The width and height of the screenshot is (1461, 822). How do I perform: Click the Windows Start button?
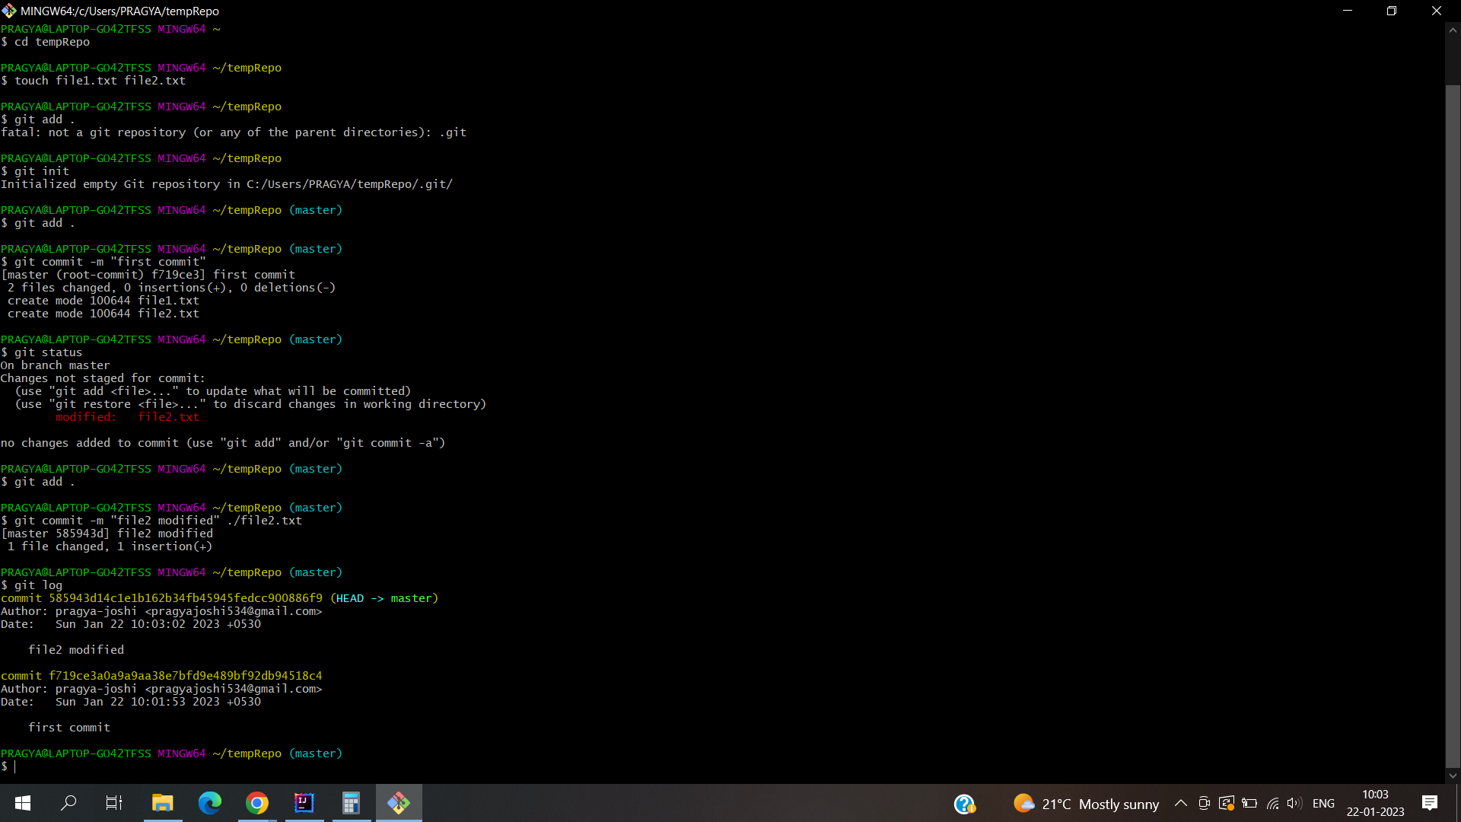coord(23,803)
